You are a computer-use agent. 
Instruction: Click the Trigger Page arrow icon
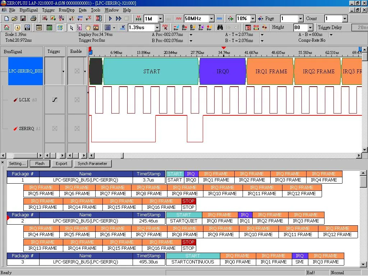pos(261,19)
